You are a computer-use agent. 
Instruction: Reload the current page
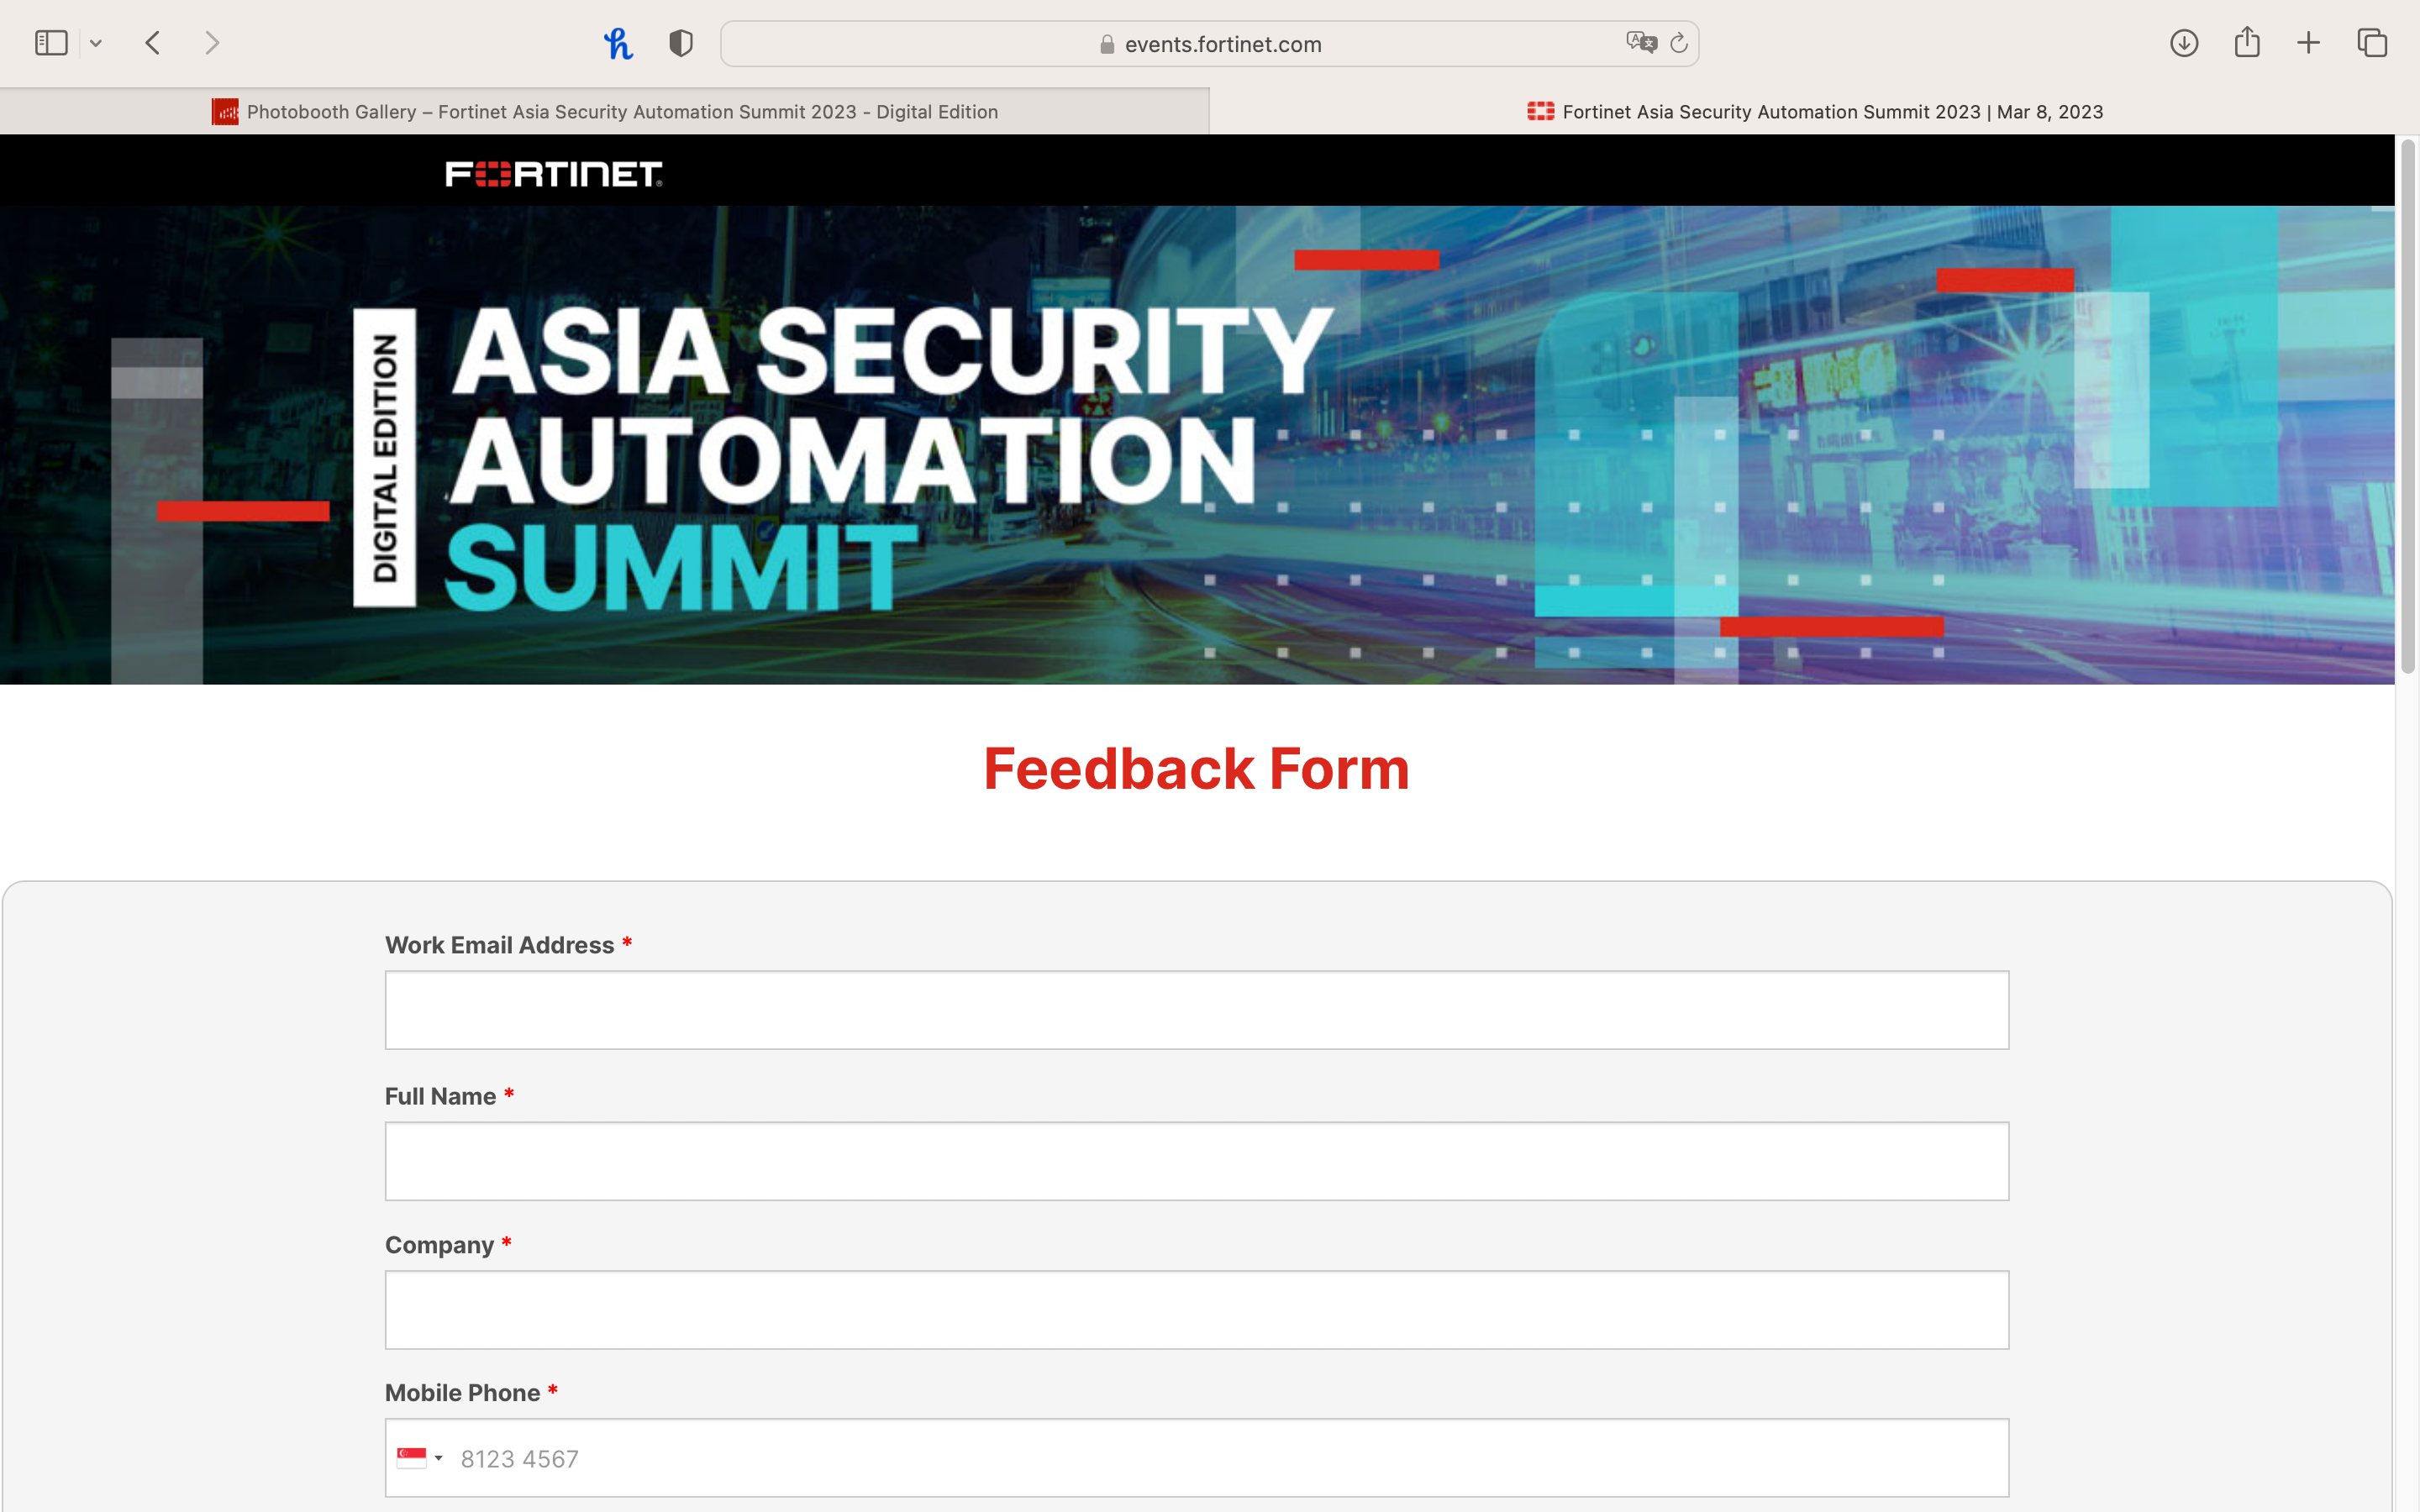point(1679,43)
